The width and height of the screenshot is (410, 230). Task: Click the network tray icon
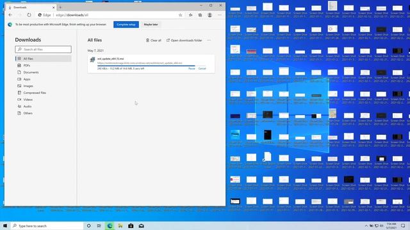tap(377, 226)
